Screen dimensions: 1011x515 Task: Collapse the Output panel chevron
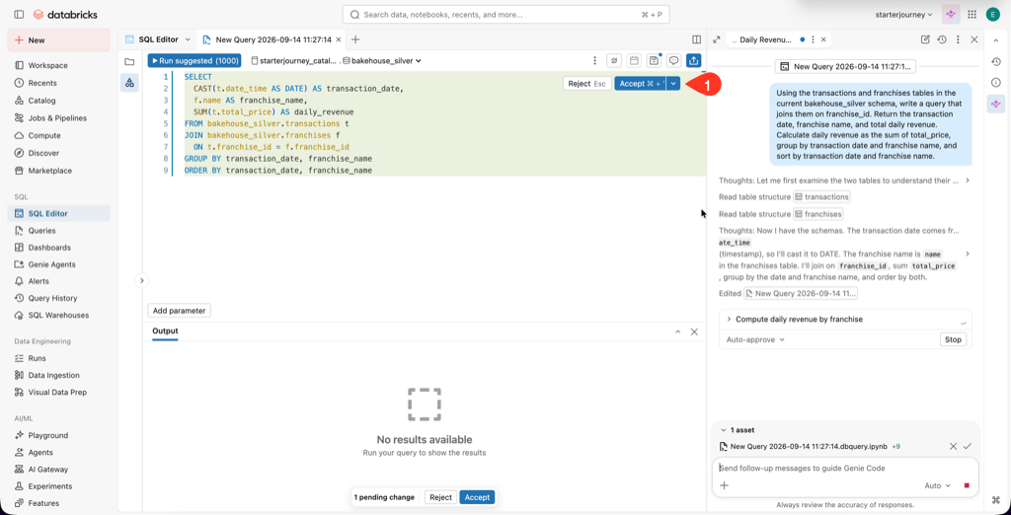click(x=677, y=331)
